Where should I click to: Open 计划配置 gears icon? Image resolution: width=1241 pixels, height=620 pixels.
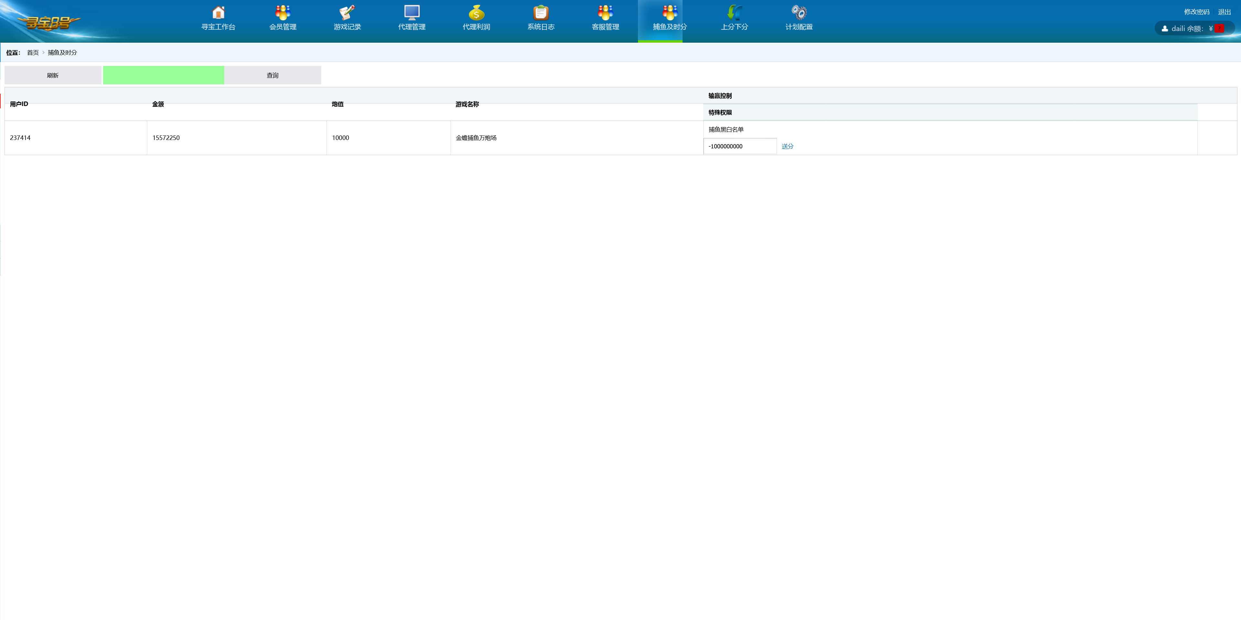tap(799, 12)
